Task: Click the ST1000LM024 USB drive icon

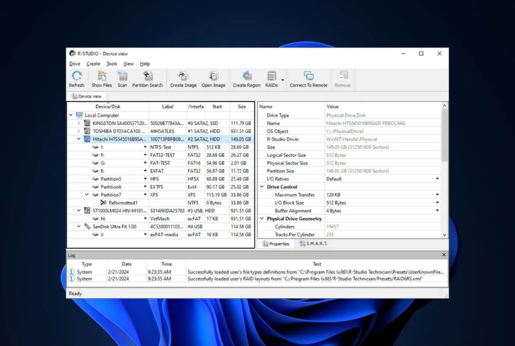Action: coord(88,211)
